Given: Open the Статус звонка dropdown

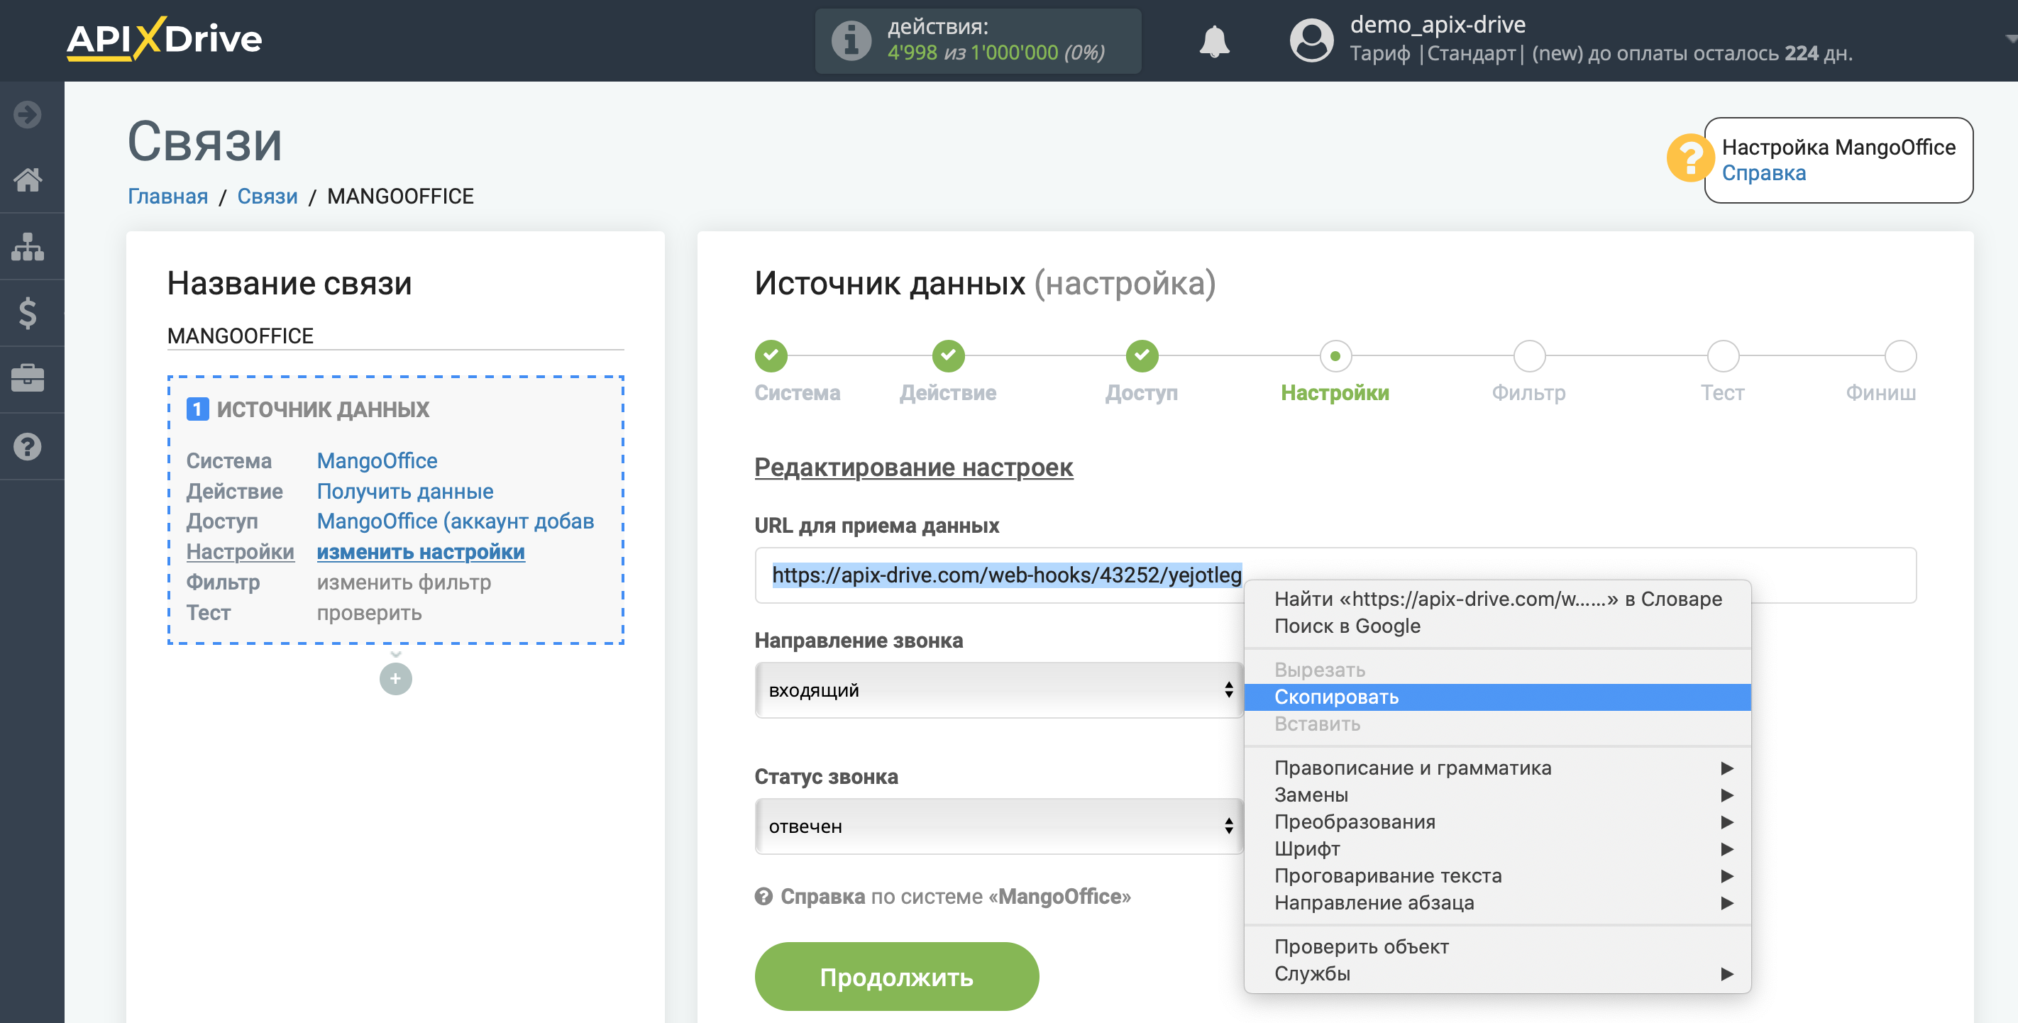Looking at the screenshot, I should coord(998,826).
